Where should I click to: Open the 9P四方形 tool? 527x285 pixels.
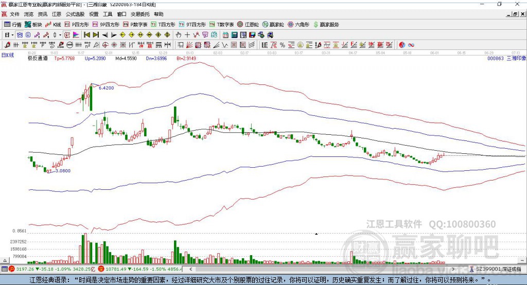pos(106,25)
